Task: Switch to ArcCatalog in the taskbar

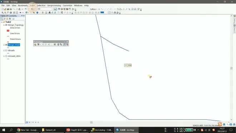Action: click(x=102, y=130)
